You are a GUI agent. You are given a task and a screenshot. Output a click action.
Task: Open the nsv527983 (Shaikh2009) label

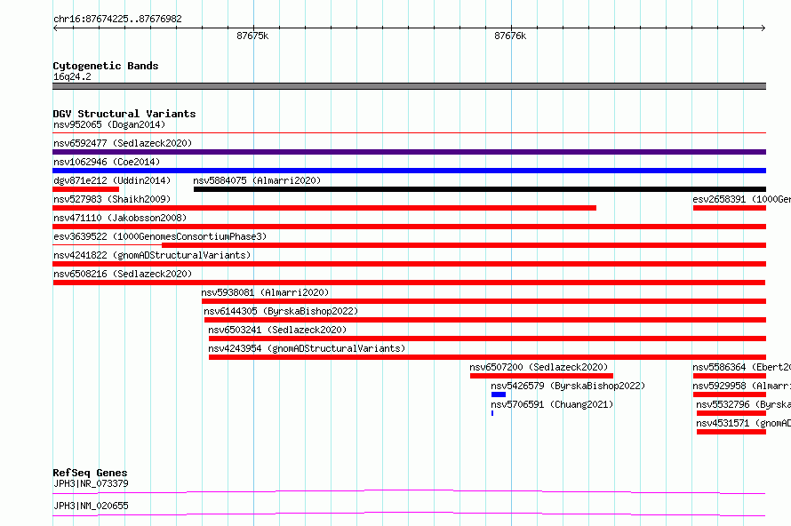[x=112, y=199]
